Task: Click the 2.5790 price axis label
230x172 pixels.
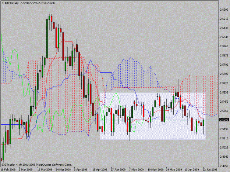Action: [x=224, y=65]
